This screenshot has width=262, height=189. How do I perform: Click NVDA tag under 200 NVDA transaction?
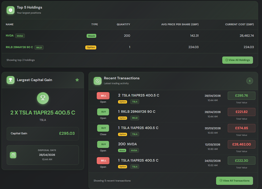coord(134,150)
